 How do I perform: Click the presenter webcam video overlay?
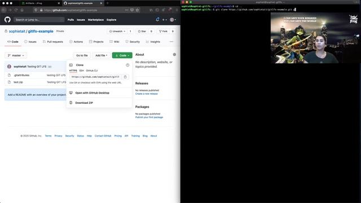click(316, 38)
